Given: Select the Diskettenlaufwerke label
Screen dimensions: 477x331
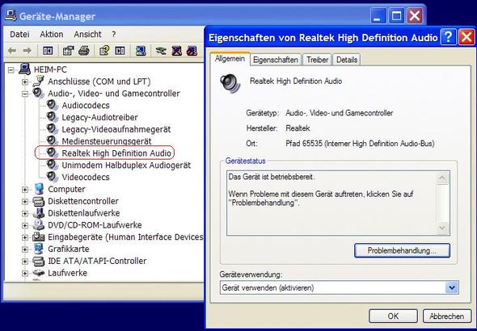Looking at the screenshot, I should 83,213.
